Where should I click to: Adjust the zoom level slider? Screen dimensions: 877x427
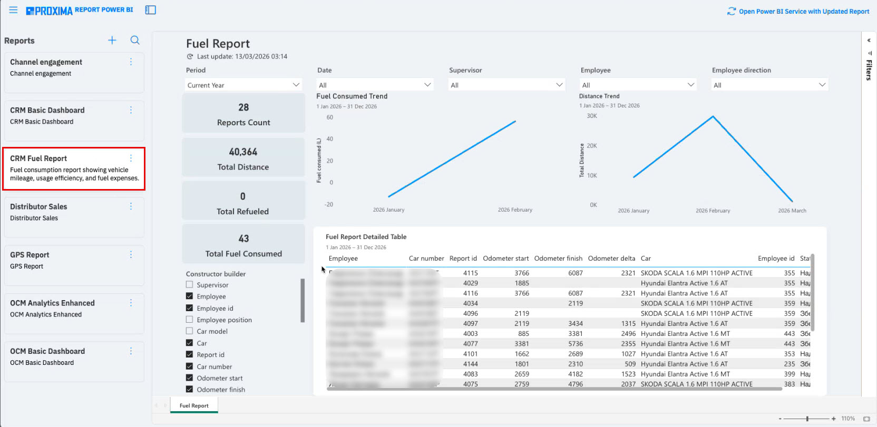(x=807, y=419)
